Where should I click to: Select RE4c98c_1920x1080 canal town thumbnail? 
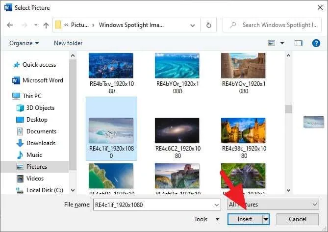[243, 130]
